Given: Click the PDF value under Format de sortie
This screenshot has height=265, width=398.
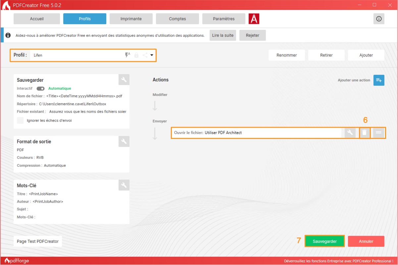Looking at the screenshot, I should (20, 150).
